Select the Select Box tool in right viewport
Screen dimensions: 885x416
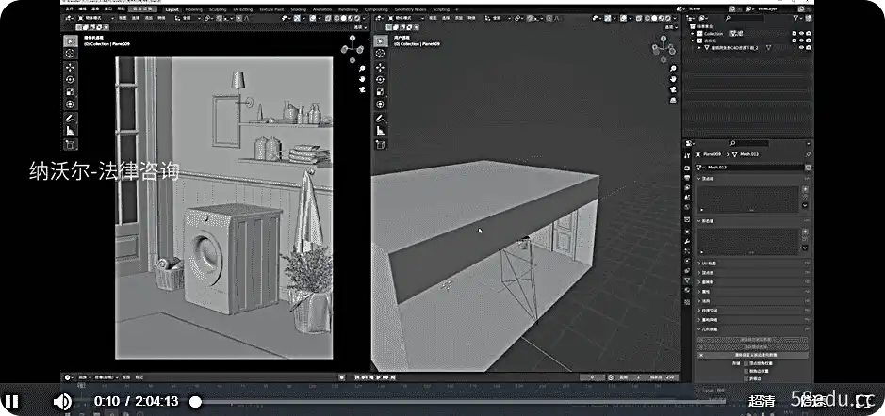click(381, 40)
